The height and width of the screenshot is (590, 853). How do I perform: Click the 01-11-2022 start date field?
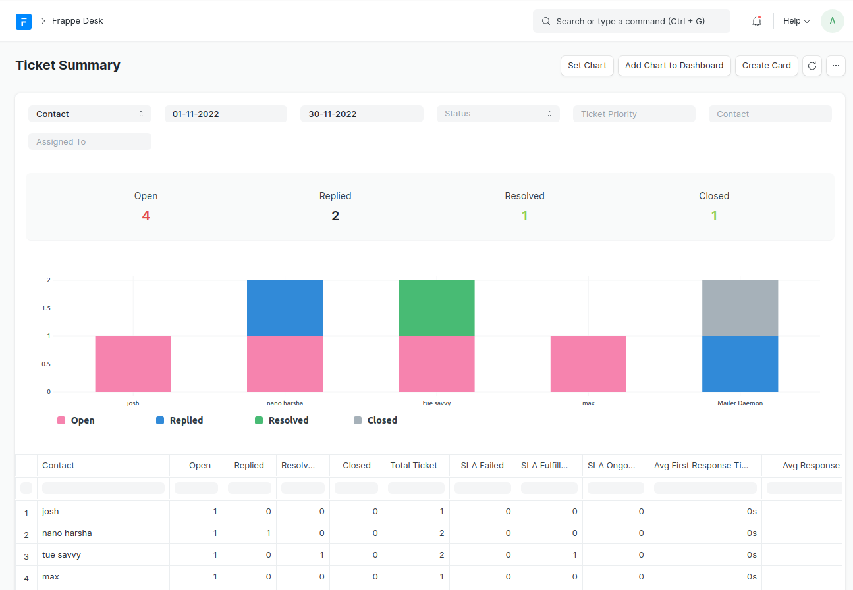pos(226,114)
